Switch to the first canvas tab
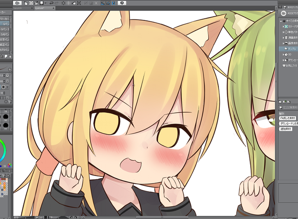This screenshot has height=219, width=298. 22,8
